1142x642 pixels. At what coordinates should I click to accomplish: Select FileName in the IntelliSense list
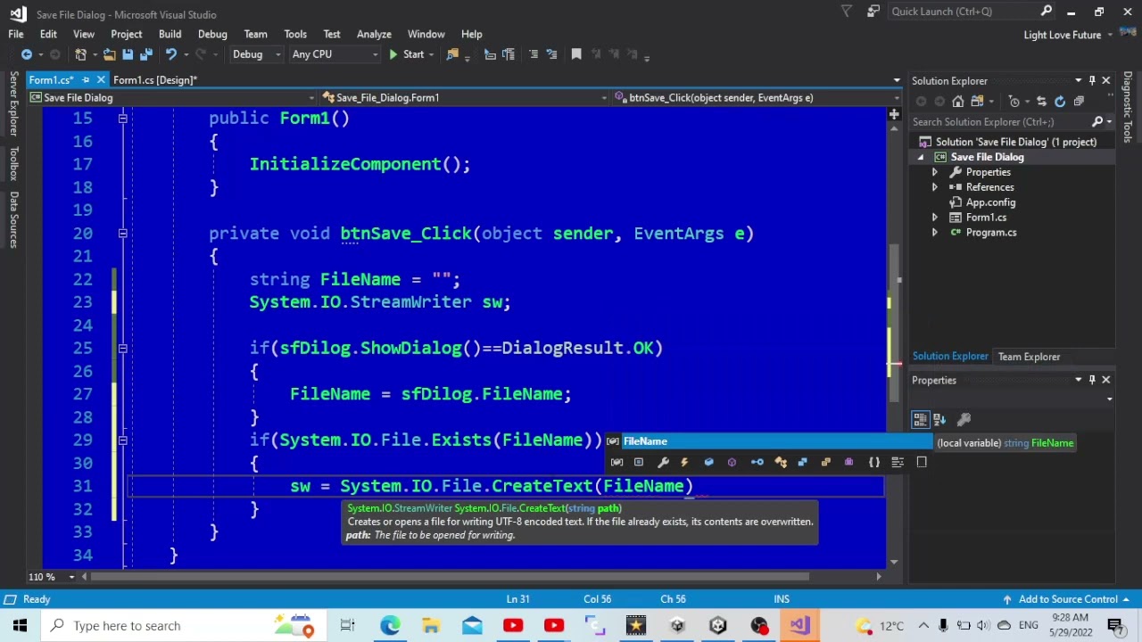(769, 441)
